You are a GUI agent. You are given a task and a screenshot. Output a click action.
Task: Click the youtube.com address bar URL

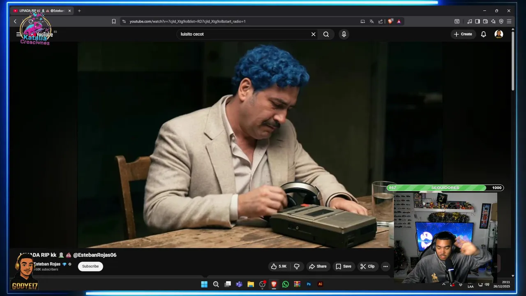tap(187, 21)
